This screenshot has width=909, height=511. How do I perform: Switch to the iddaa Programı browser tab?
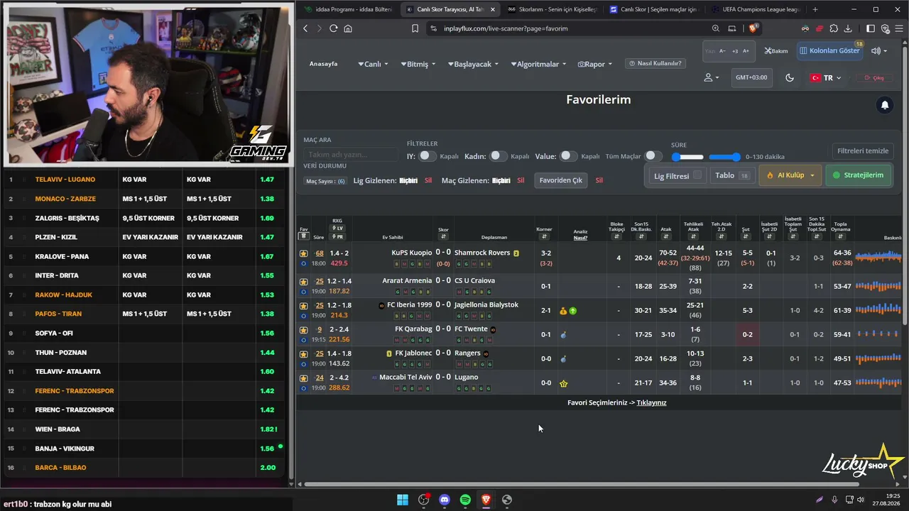click(347, 9)
